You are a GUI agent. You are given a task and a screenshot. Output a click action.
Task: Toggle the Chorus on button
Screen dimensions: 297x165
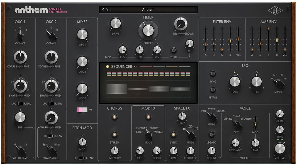pos(115,117)
